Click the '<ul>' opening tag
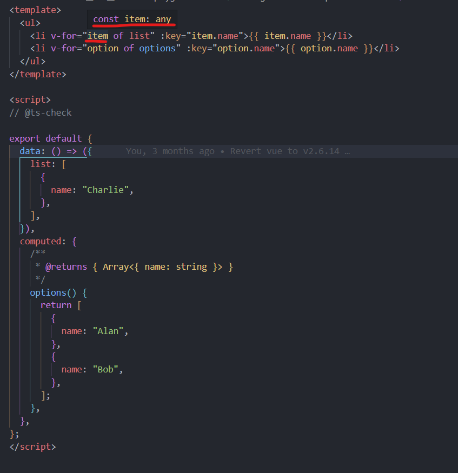The width and height of the screenshot is (458, 473). point(30,22)
